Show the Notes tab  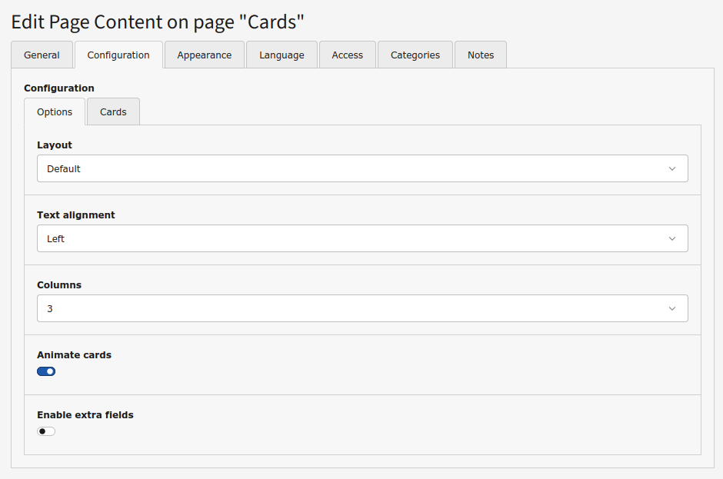pyautogui.click(x=481, y=55)
